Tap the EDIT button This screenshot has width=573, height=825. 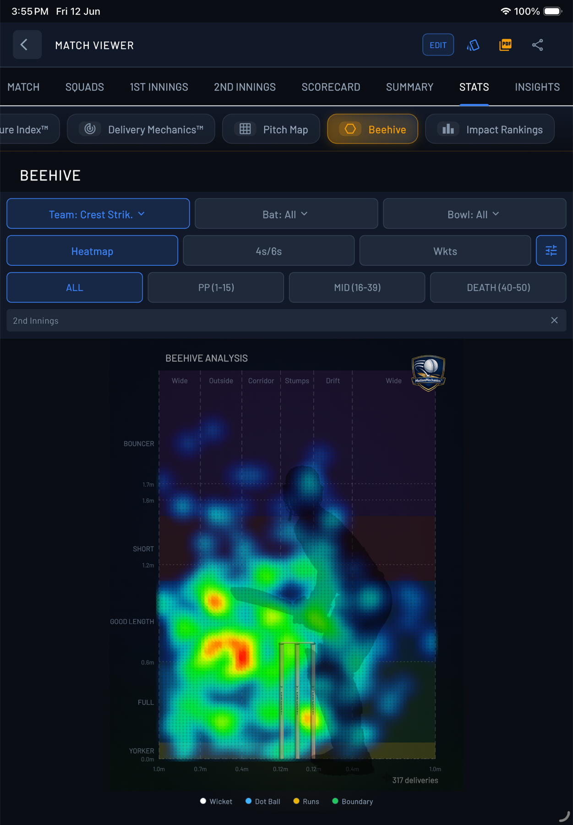(x=438, y=45)
